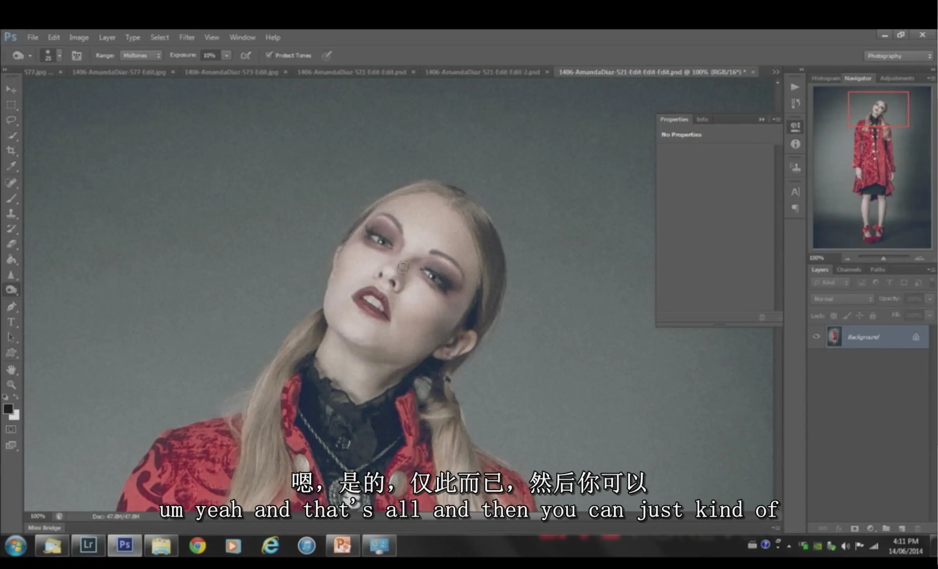Screen dimensions: 938x569
Task: Open the Filter menu
Action: coord(187,37)
